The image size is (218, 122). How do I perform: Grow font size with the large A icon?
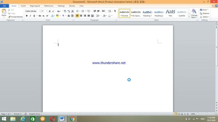[x=50, y=11]
